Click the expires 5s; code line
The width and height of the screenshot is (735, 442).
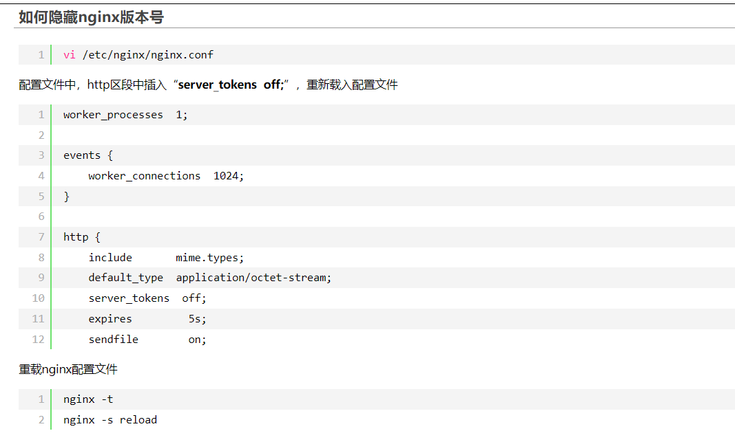(147, 319)
